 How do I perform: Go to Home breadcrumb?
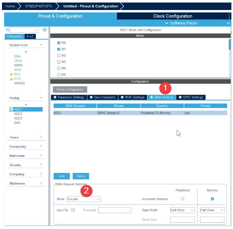click(x=10, y=6)
